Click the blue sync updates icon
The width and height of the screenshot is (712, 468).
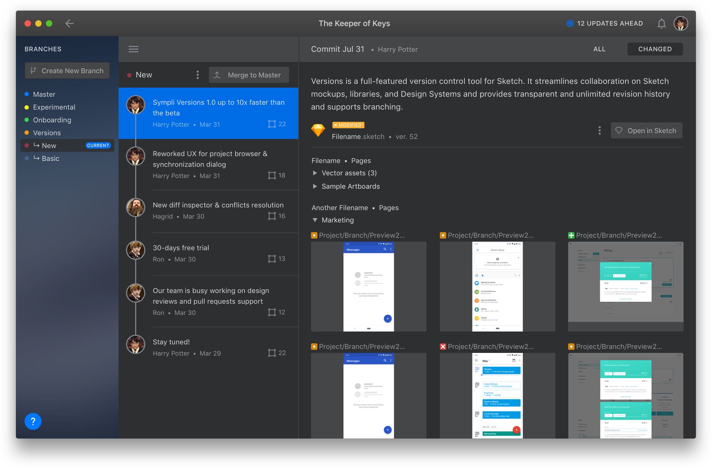(x=570, y=24)
